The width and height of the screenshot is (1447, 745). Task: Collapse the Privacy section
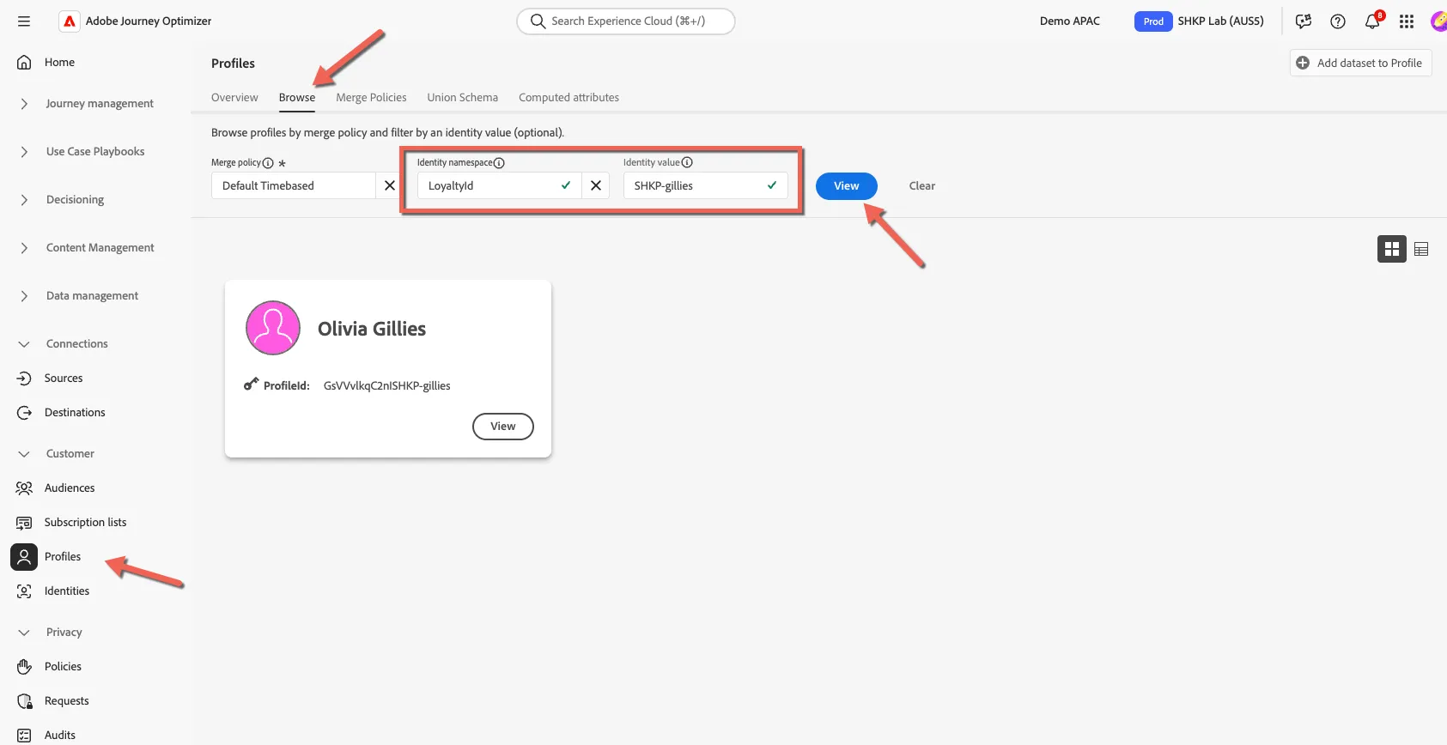click(24, 632)
